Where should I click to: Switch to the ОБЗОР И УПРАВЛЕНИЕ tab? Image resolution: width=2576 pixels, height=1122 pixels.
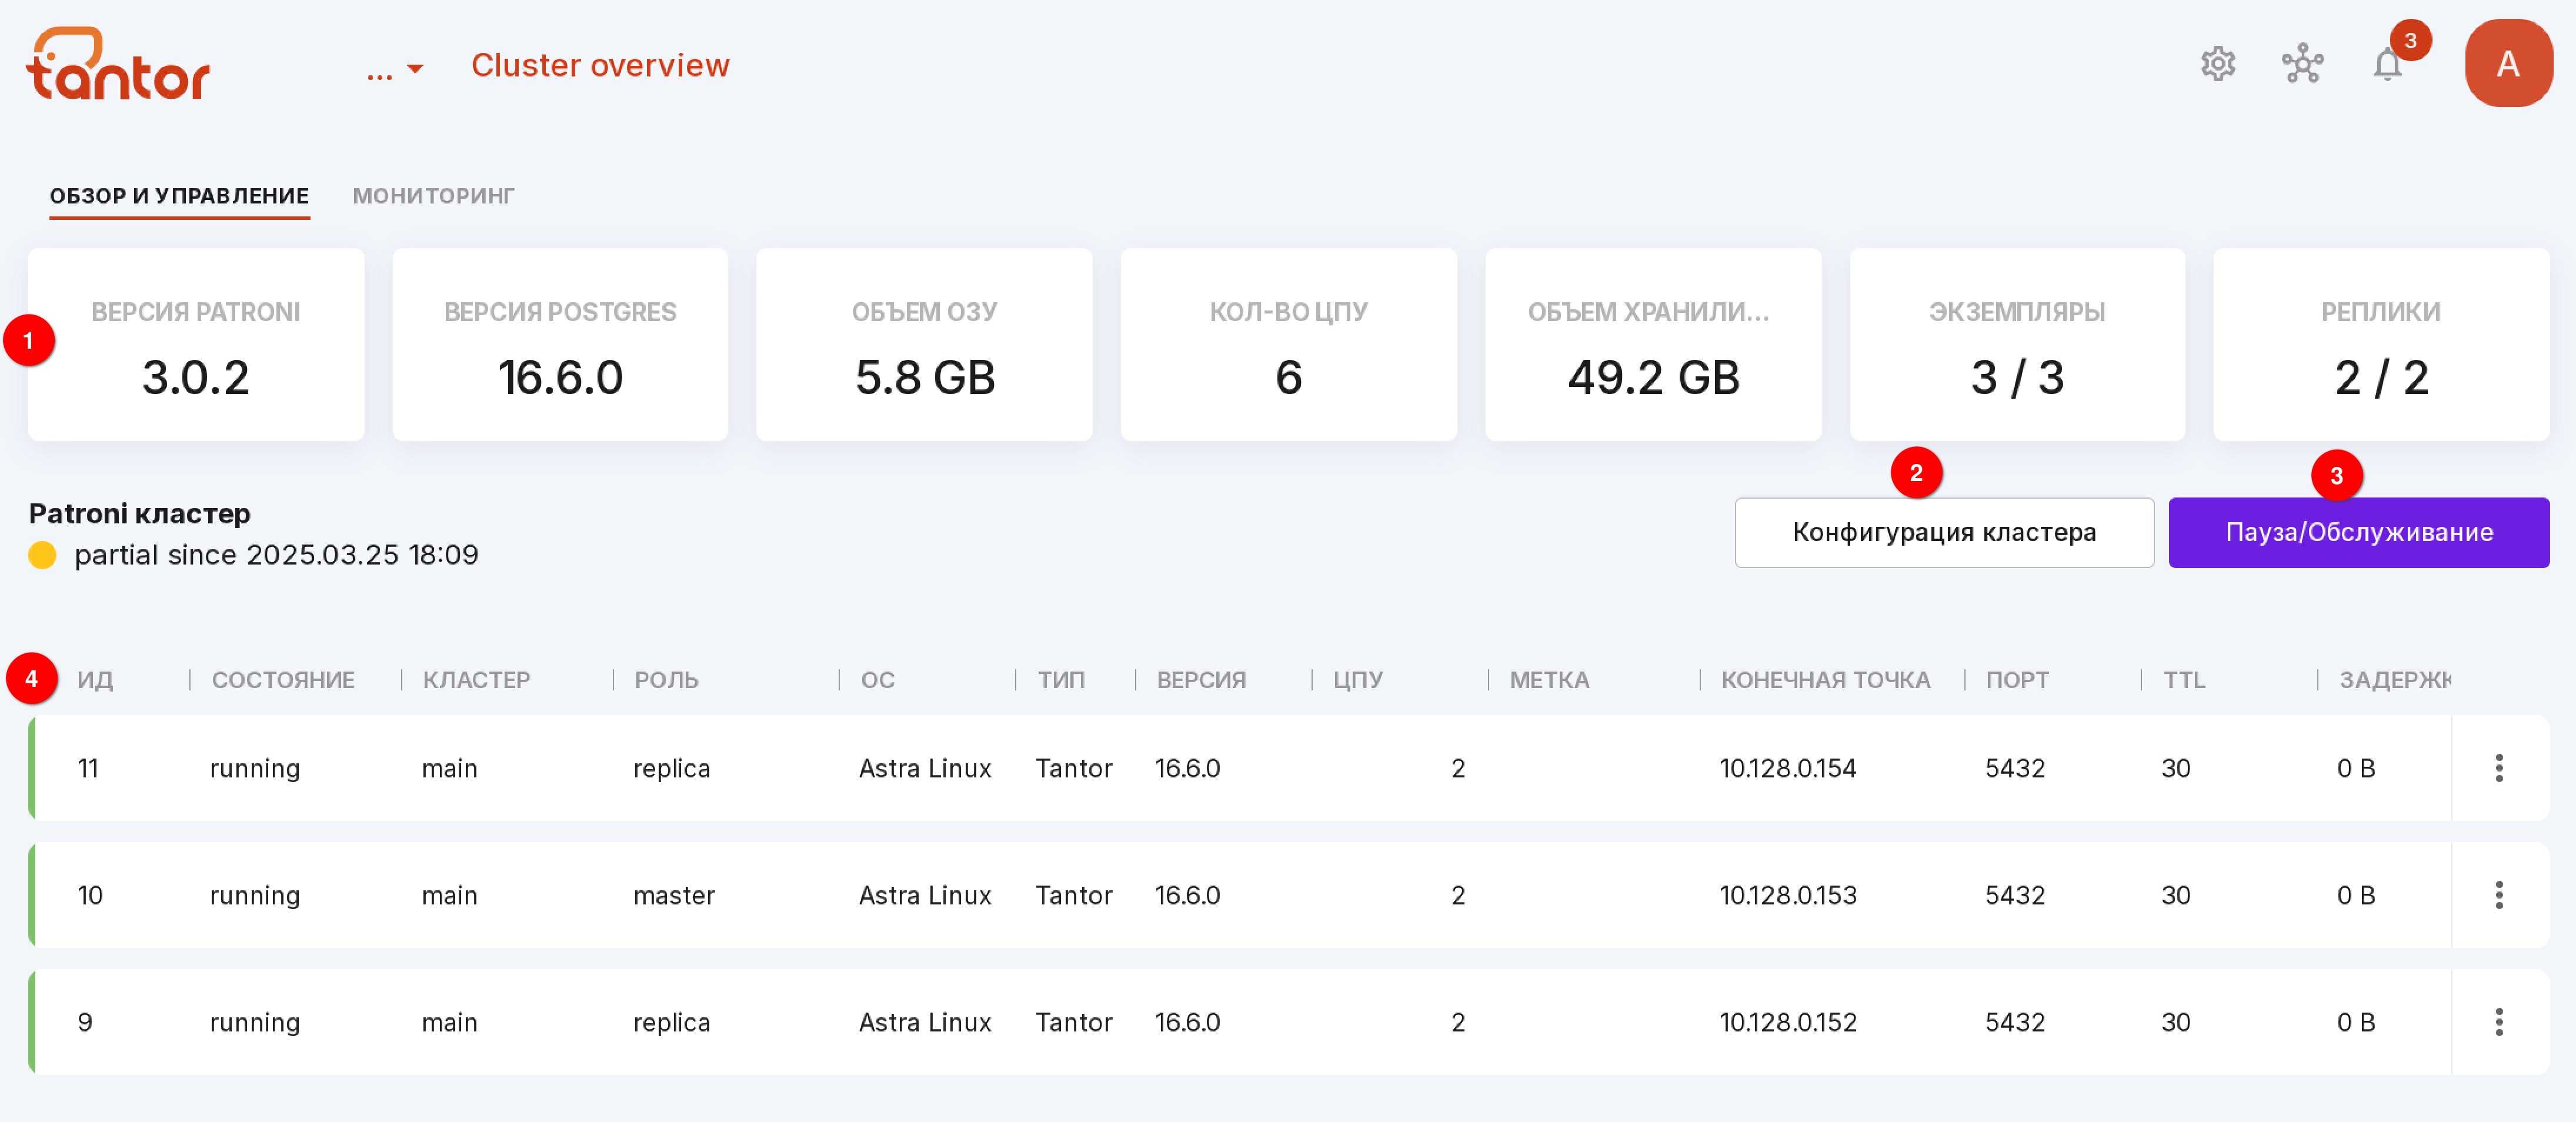[179, 196]
